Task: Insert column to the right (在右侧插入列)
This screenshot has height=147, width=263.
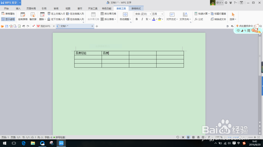Action: coord(75,19)
